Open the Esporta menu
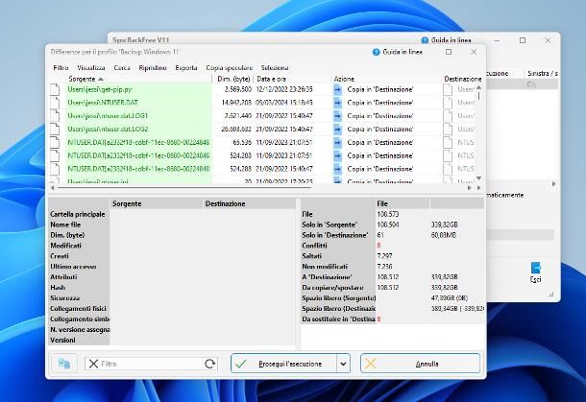The image size is (586, 402). pyautogui.click(x=186, y=68)
